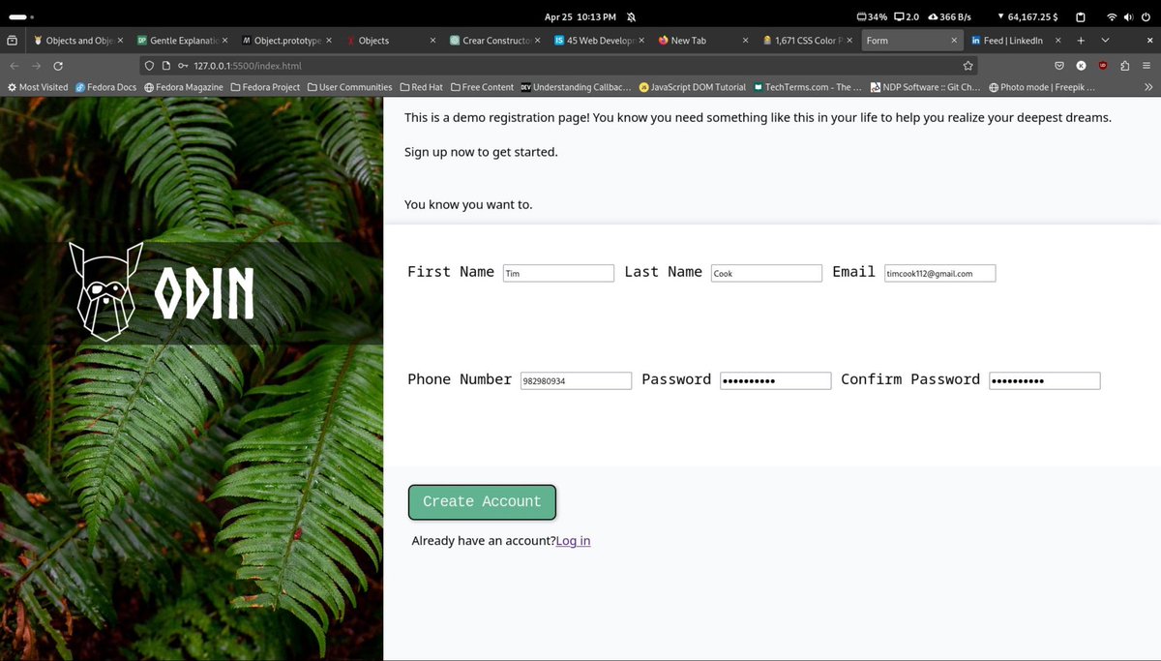Click the volume speaker icon
The height and width of the screenshot is (661, 1161).
pos(1129,16)
